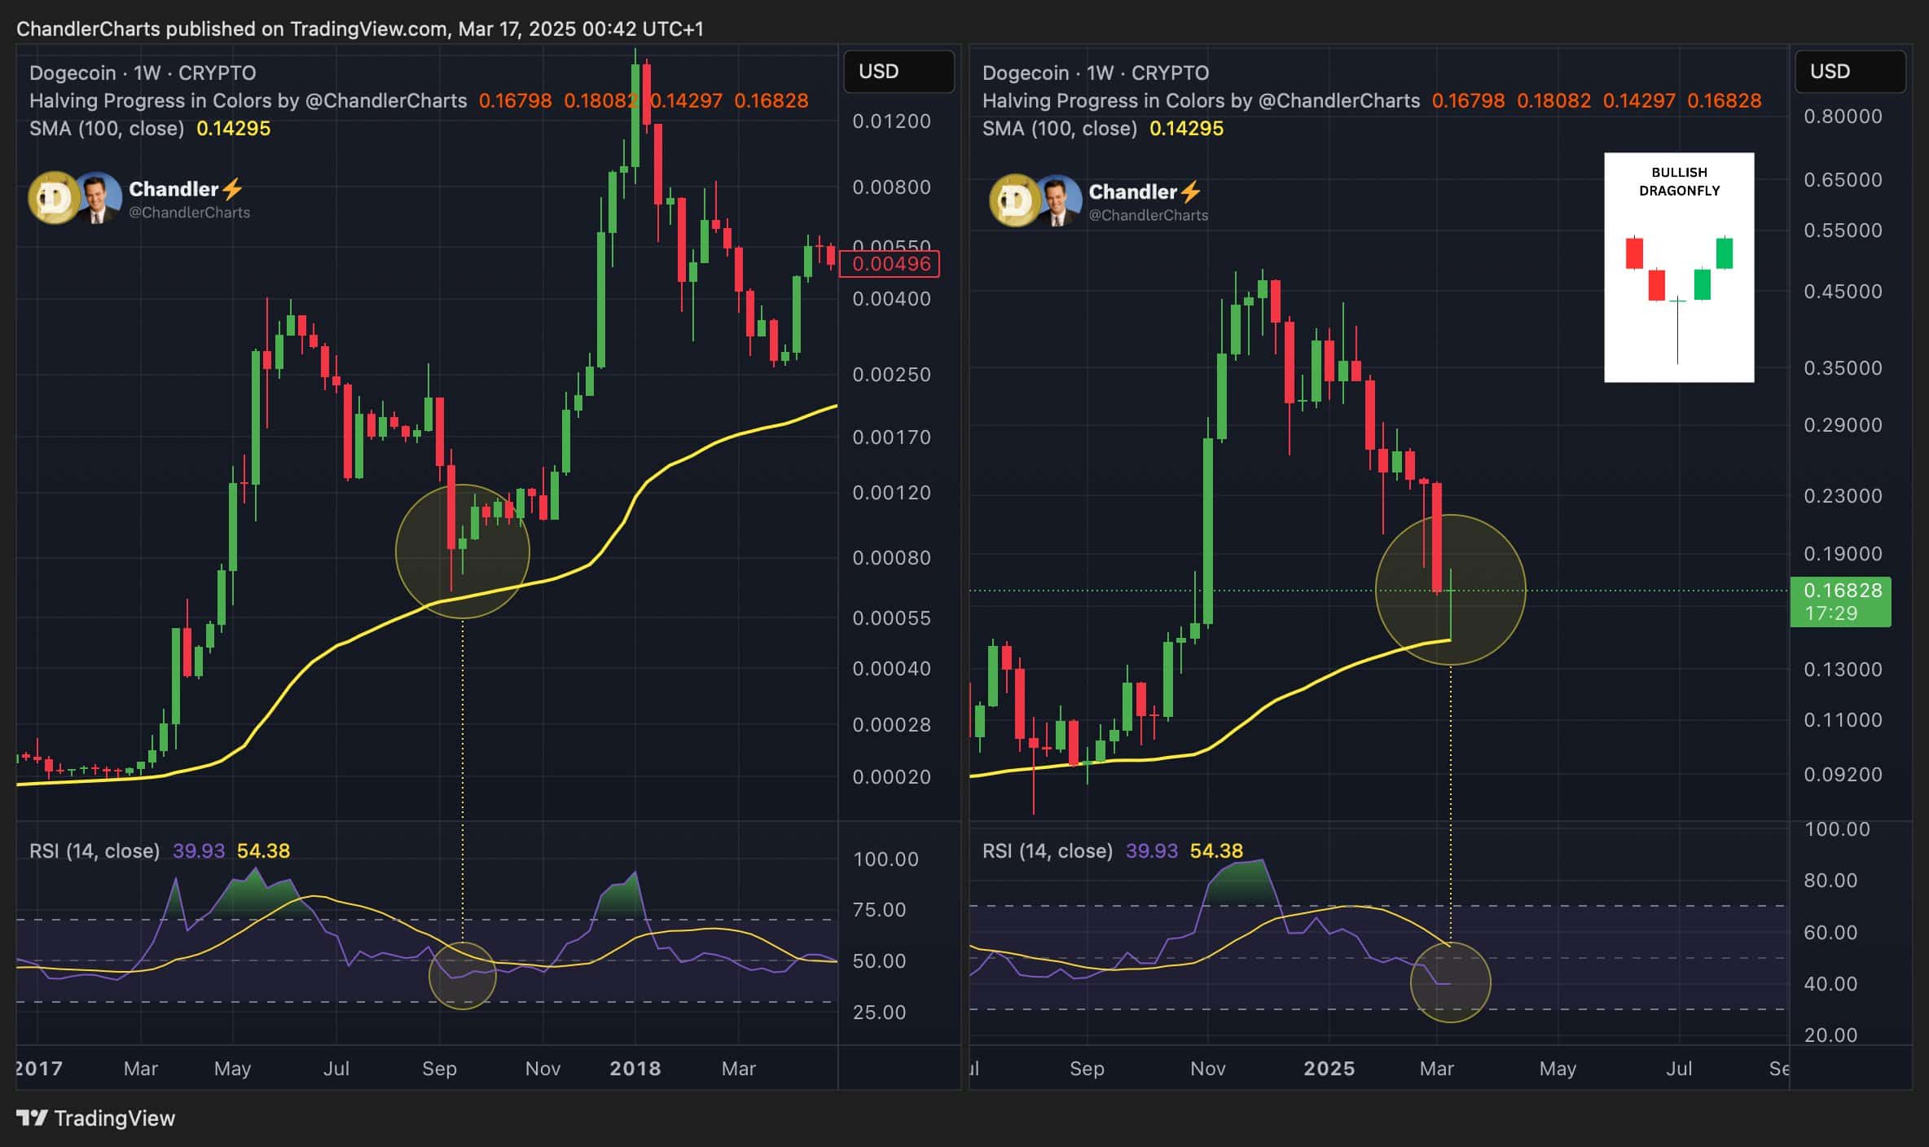Click the 'Chandler' name on left chart

174,189
